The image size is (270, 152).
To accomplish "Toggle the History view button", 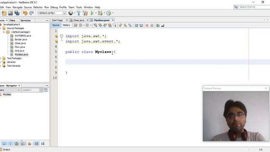I will point(66,25).
